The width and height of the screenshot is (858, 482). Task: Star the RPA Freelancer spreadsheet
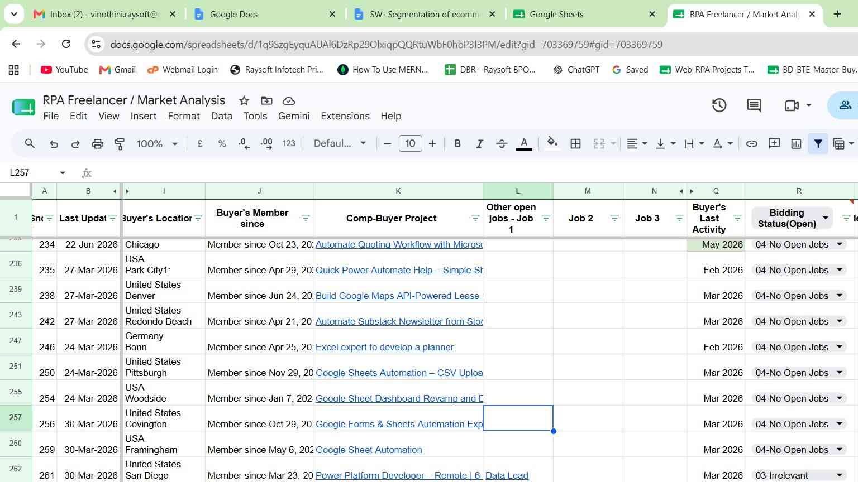(x=244, y=100)
